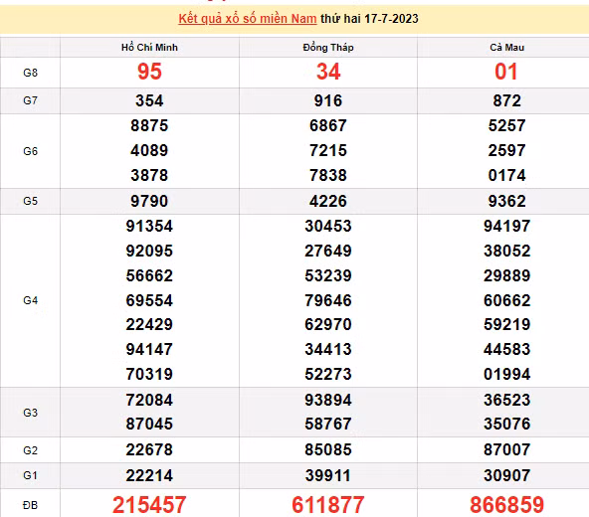Select the G6 row label

pos(30,151)
